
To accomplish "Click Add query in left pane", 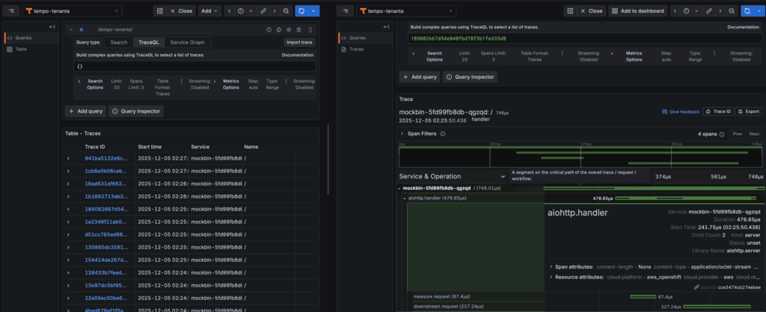I will click(86, 111).
